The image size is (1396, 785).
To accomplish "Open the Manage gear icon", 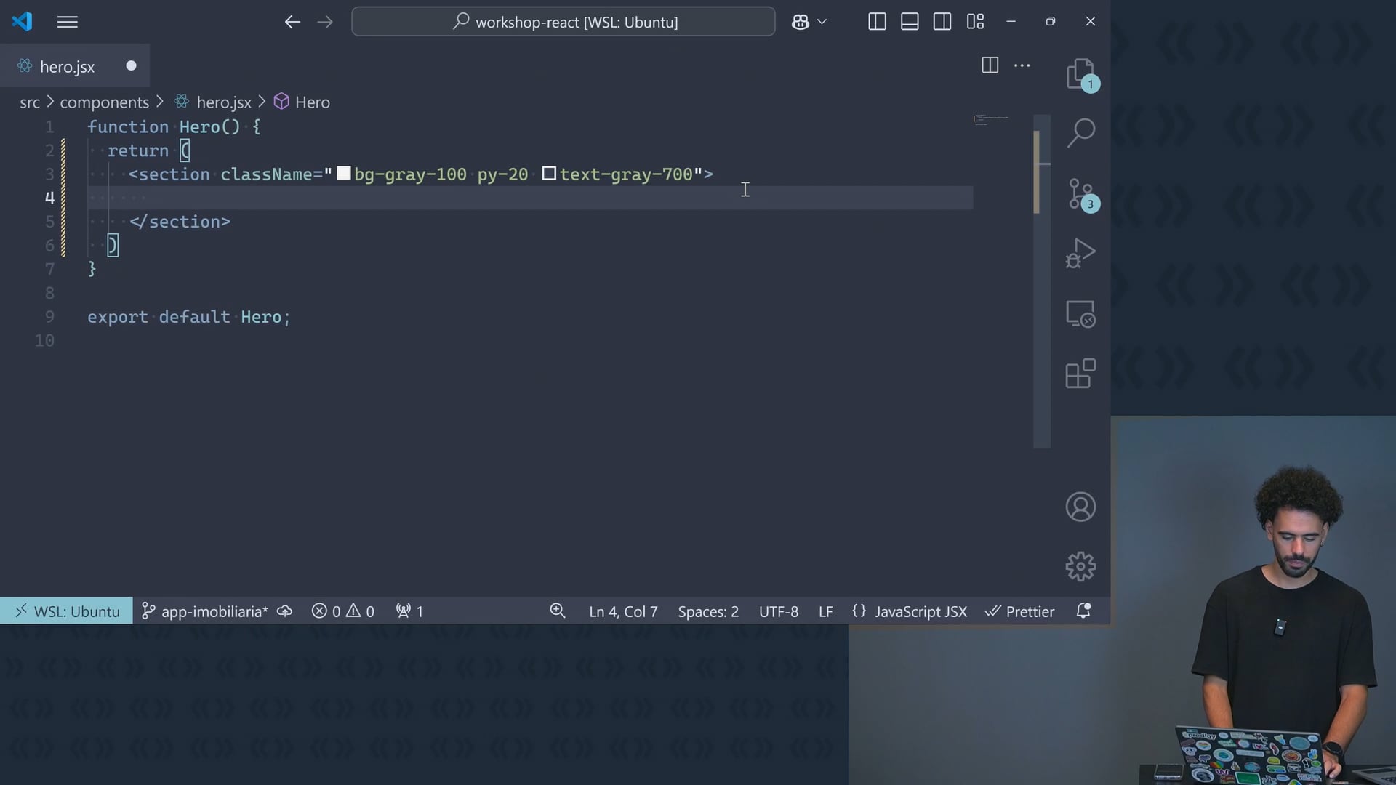I will [1080, 566].
